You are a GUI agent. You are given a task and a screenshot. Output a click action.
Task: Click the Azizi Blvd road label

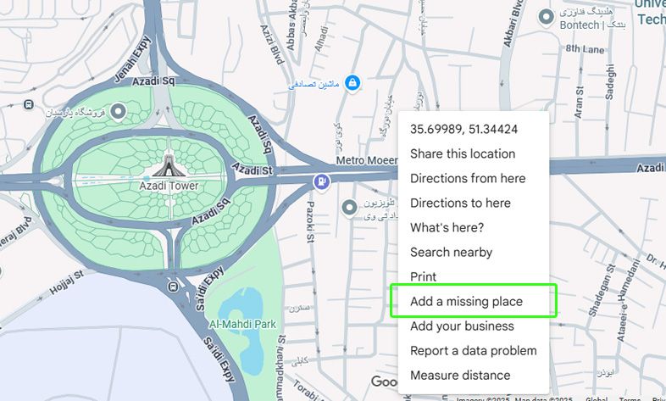pos(272,45)
